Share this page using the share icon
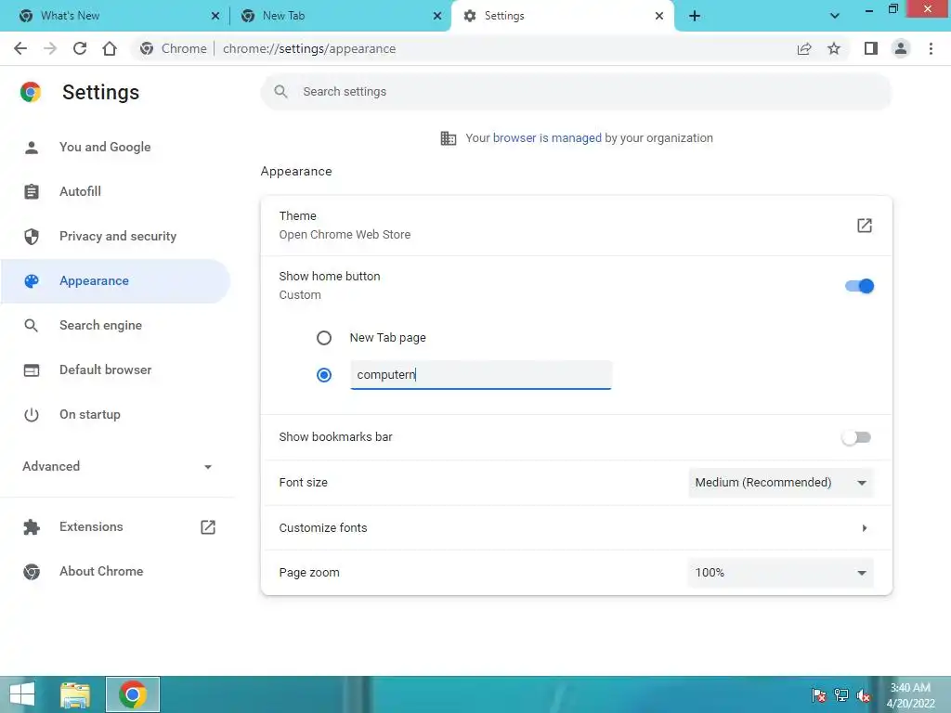This screenshot has width=951, height=713. 804,48
